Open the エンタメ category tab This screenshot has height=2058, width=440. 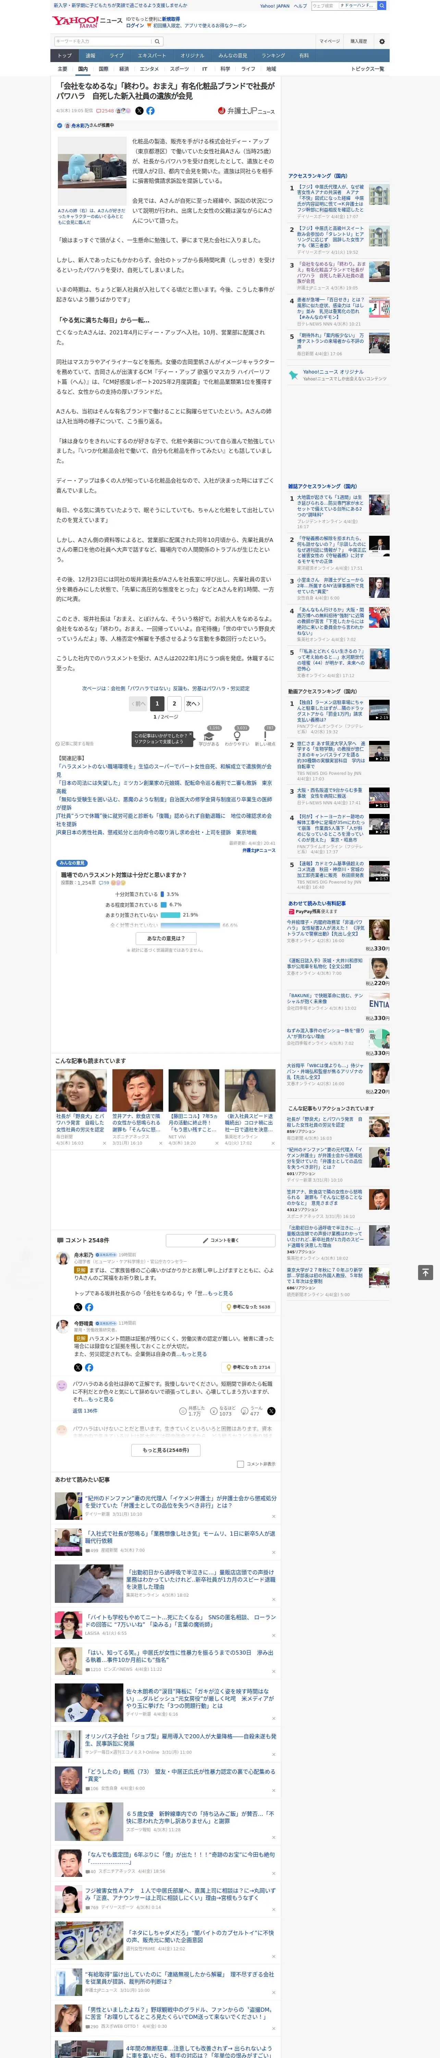click(149, 69)
